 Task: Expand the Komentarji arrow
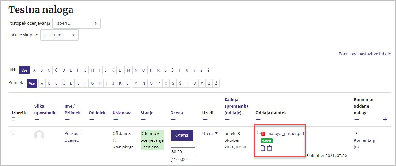coord(356,133)
